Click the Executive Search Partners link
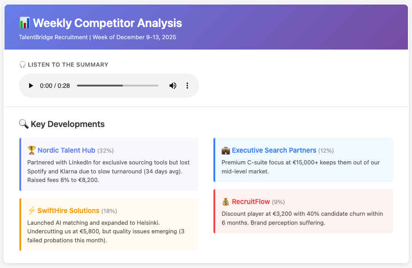This screenshot has width=412, height=268. [x=274, y=150]
